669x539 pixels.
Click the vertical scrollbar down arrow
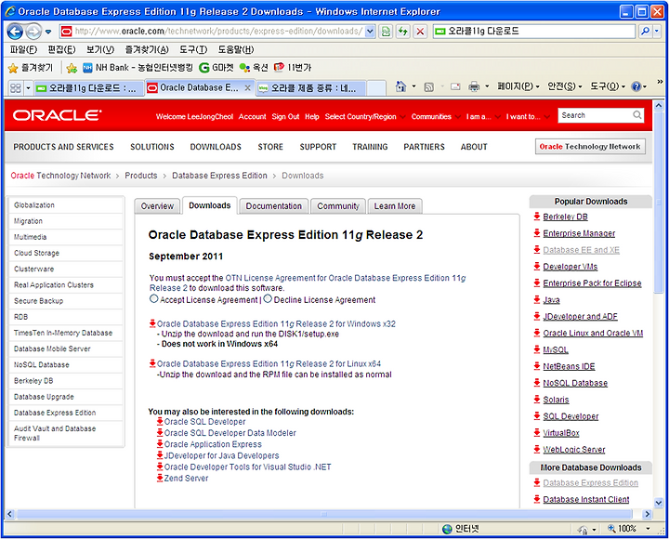(x=659, y=503)
